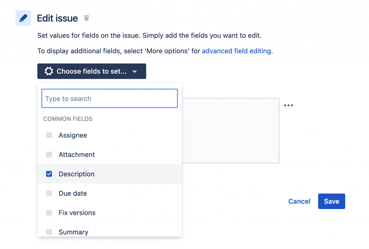369x249 pixels.
Task: Choose Due date in the fields list
Action: click(x=73, y=194)
